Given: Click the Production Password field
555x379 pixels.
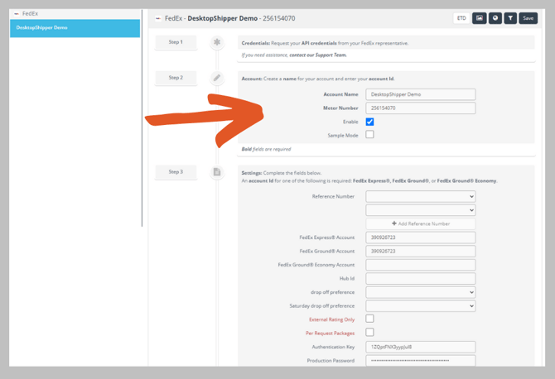Looking at the screenshot, I should click(x=421, y=361).
